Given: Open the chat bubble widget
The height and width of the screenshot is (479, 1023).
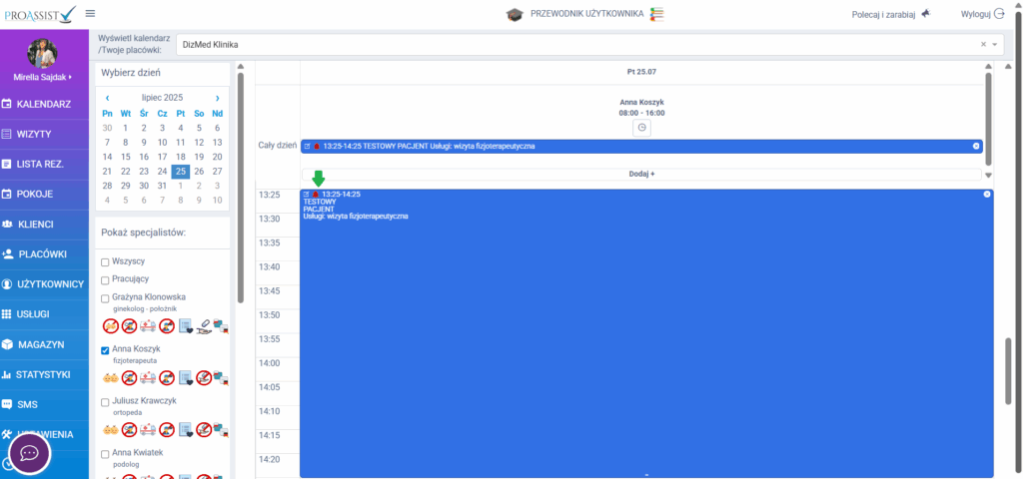Looking at the screenshot, I should pyautogui.click(x=30, y=453).
